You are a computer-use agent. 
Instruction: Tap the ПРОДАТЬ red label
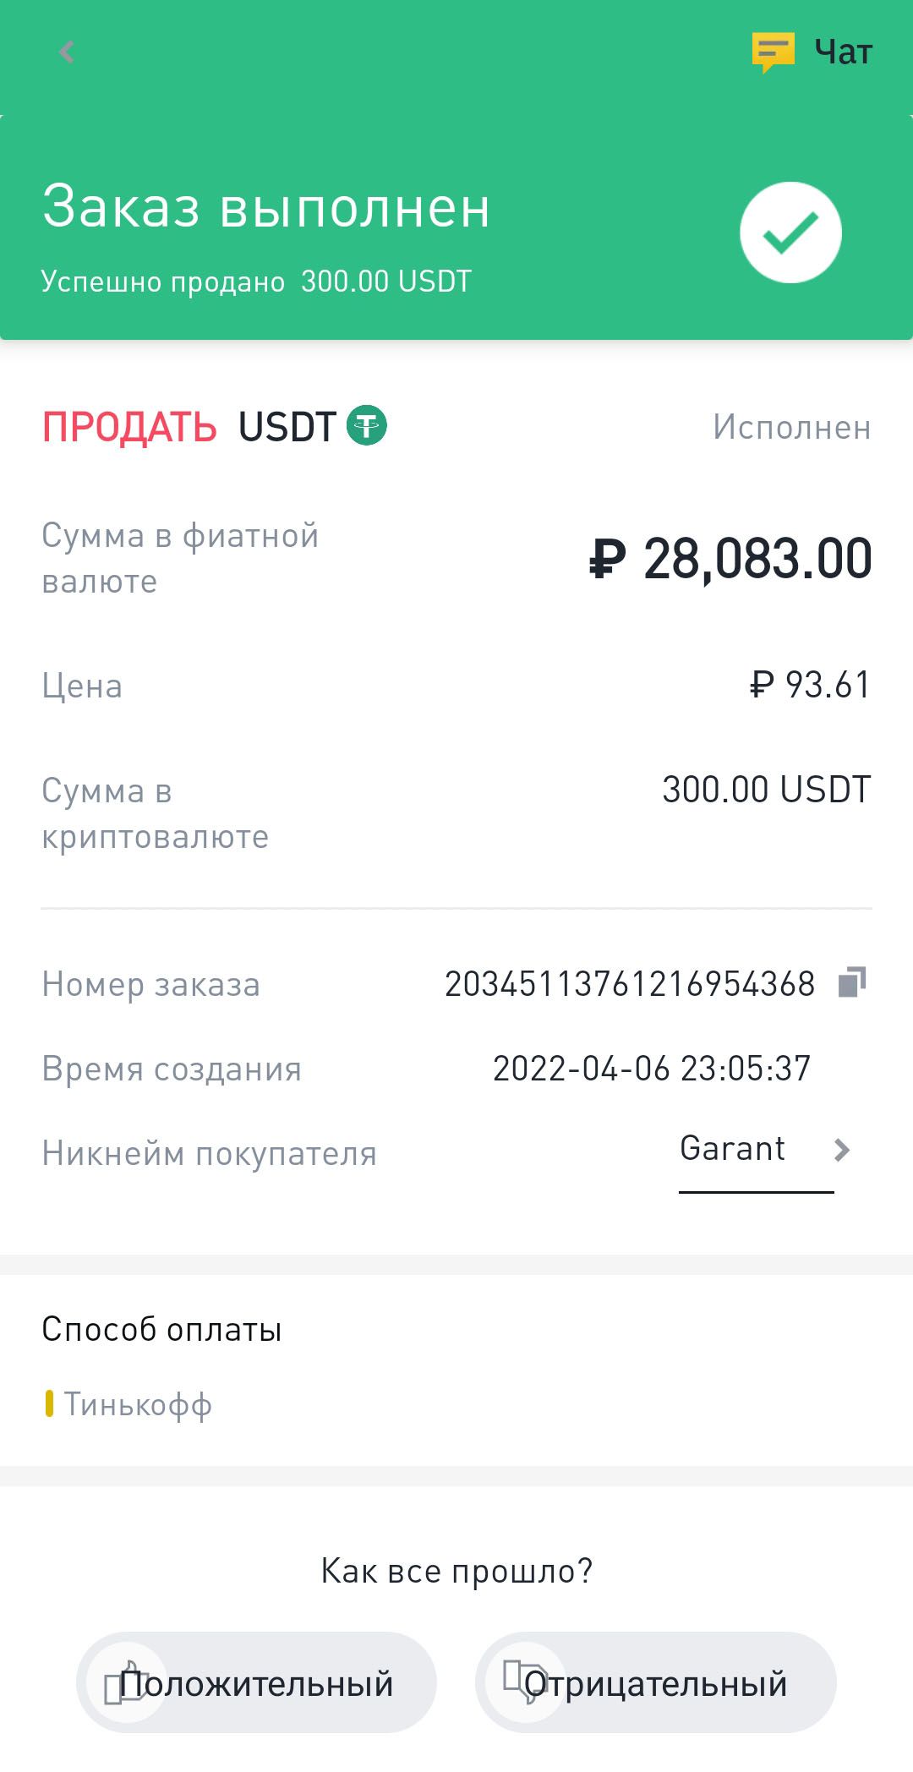pos(129,427)
